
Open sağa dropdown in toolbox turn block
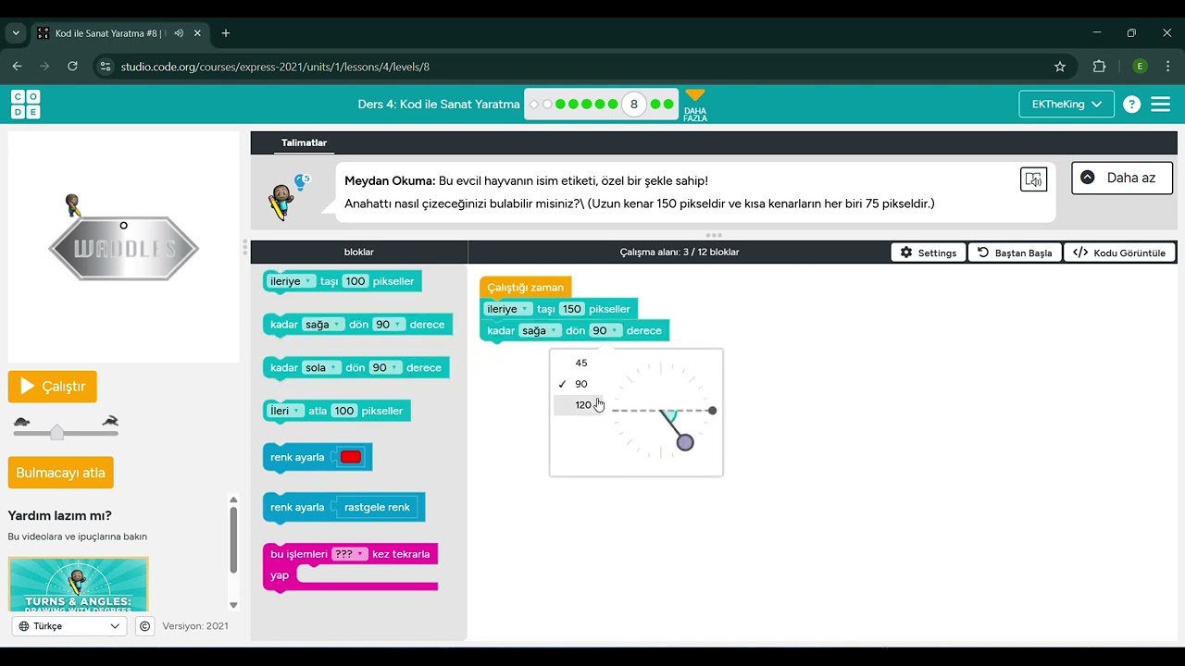click(x=323, y=325)
